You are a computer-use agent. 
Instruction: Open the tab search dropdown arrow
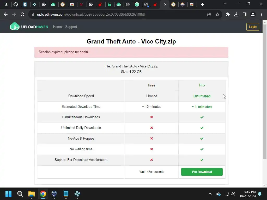[x=225, y=4]
